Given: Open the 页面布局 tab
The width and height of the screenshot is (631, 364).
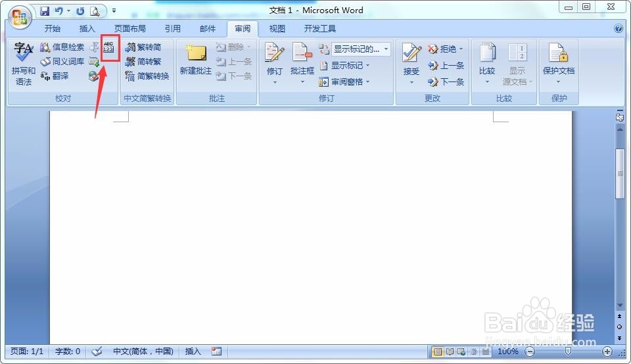Looking at the screenshot, I should click(x=129, y=28).
